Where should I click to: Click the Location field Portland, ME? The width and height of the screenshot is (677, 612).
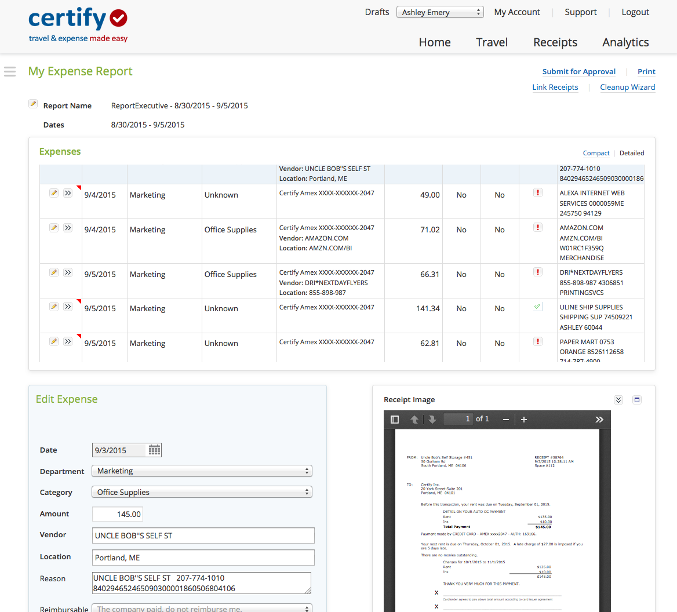click(x=203, y=558)
